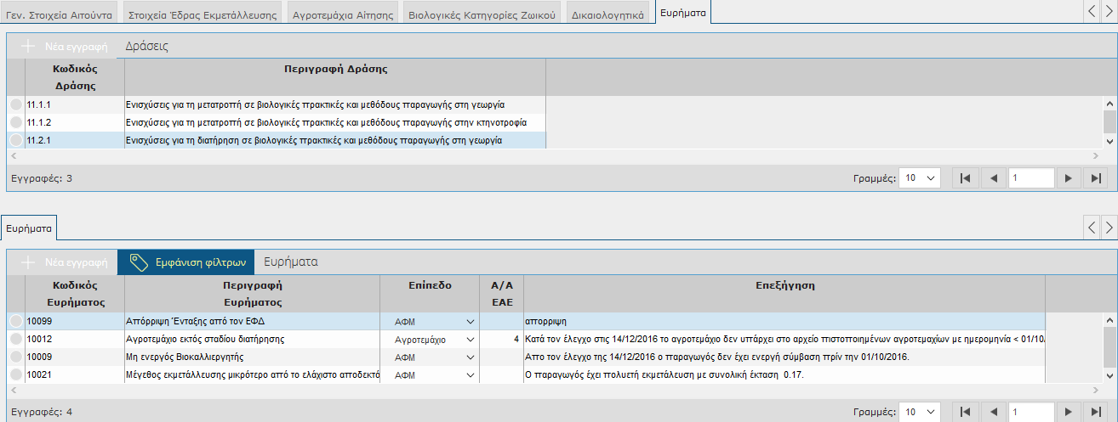Select lower Ευρήματα sub-tab

pos(29,228)
